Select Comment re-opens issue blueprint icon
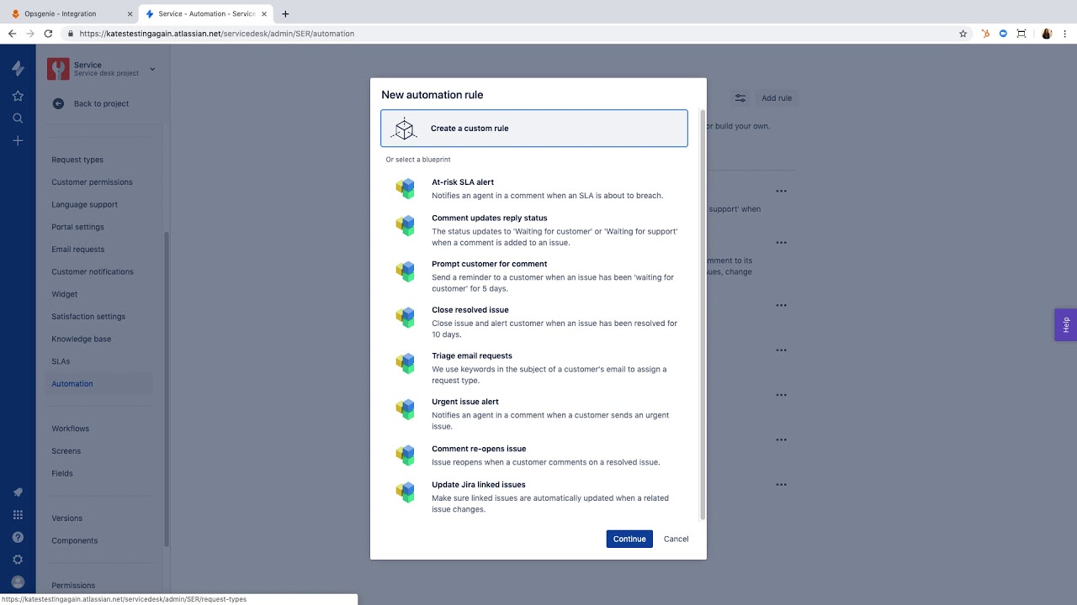1077x605 pixels. [406, 455]
